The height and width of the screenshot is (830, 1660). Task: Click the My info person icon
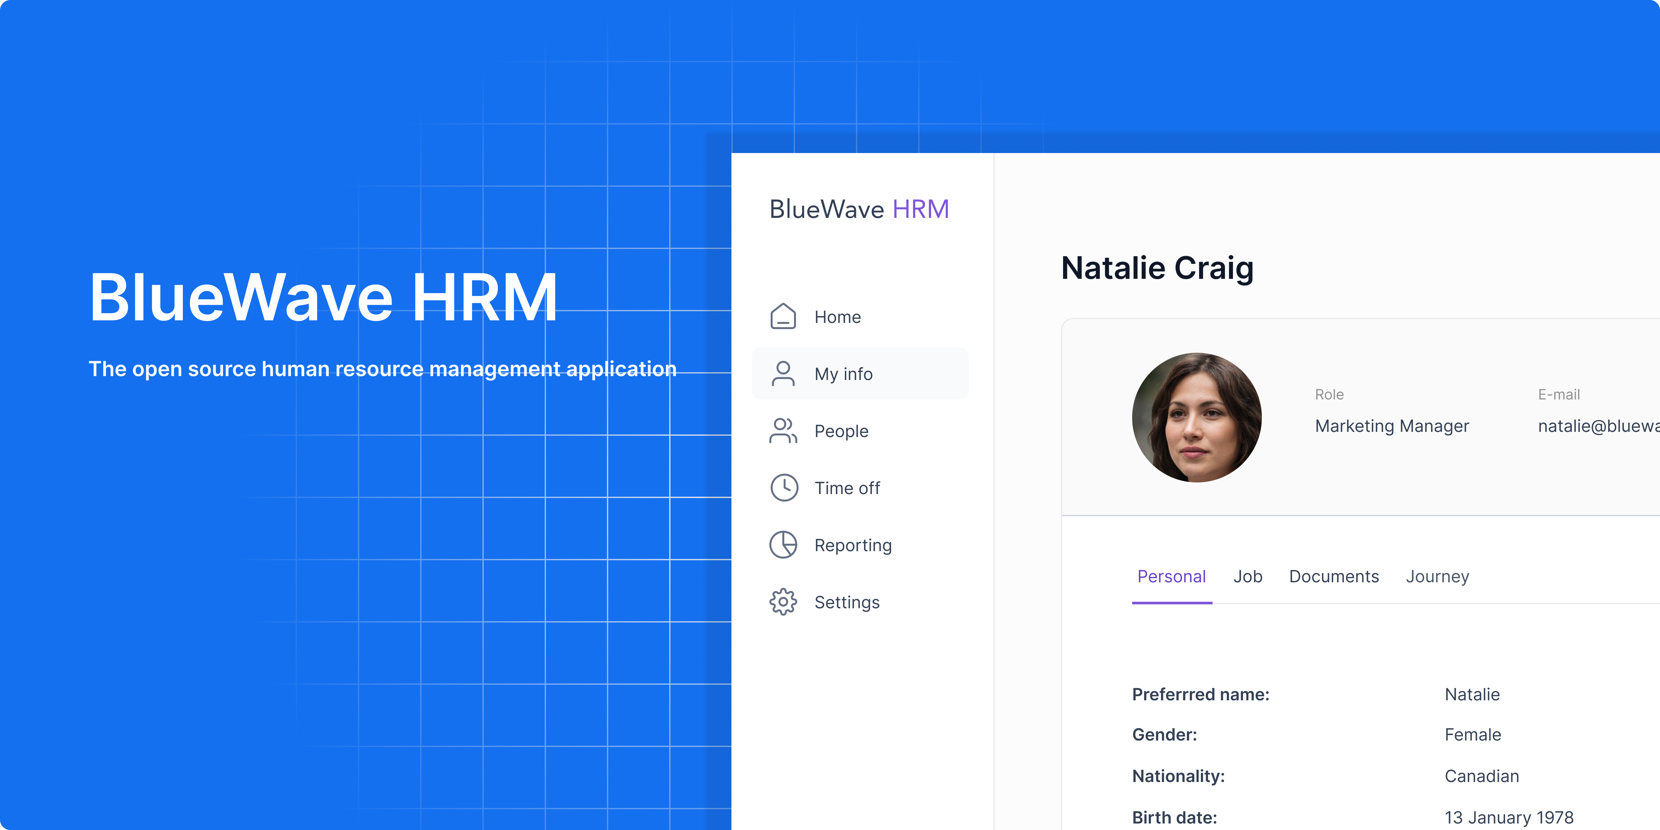(783, 374)
